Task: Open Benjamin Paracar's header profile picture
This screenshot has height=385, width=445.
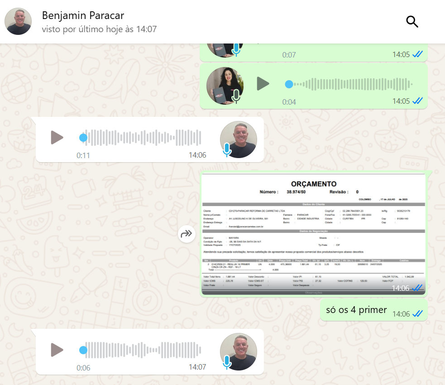Action: pyautogui.click(x=18, y=21)
